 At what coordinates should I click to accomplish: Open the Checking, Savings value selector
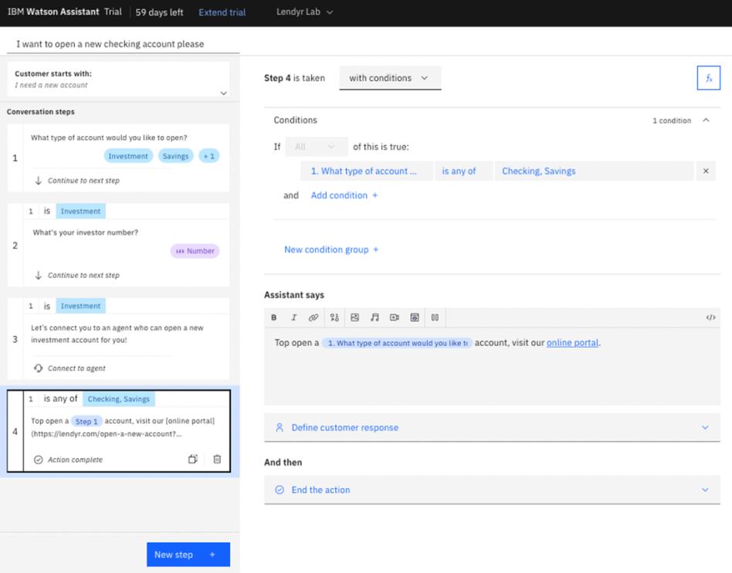[595, 171]
